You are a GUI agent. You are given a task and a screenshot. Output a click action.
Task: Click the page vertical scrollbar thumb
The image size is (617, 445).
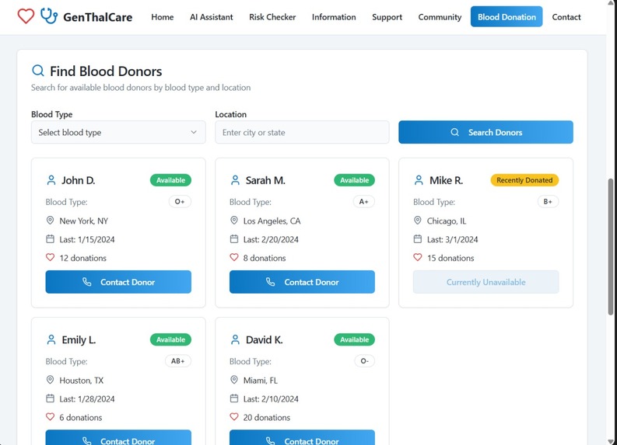click(610, 246)
